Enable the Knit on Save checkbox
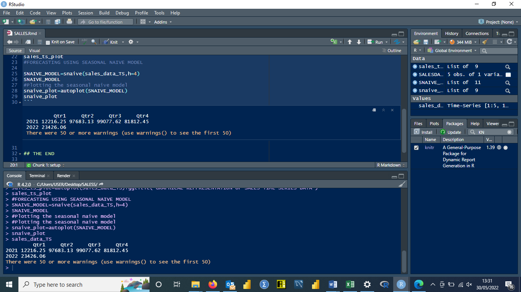Image resolution: width=521 pixels, height=292 pixels. pyautogui.click(x=48, y=42)
